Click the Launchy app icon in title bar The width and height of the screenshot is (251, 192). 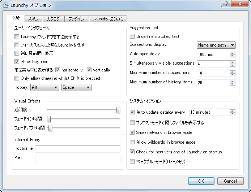[6, 5]
